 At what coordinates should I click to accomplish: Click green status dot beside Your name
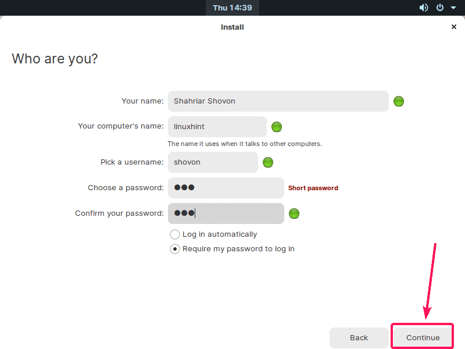click(x=399, y=101)
